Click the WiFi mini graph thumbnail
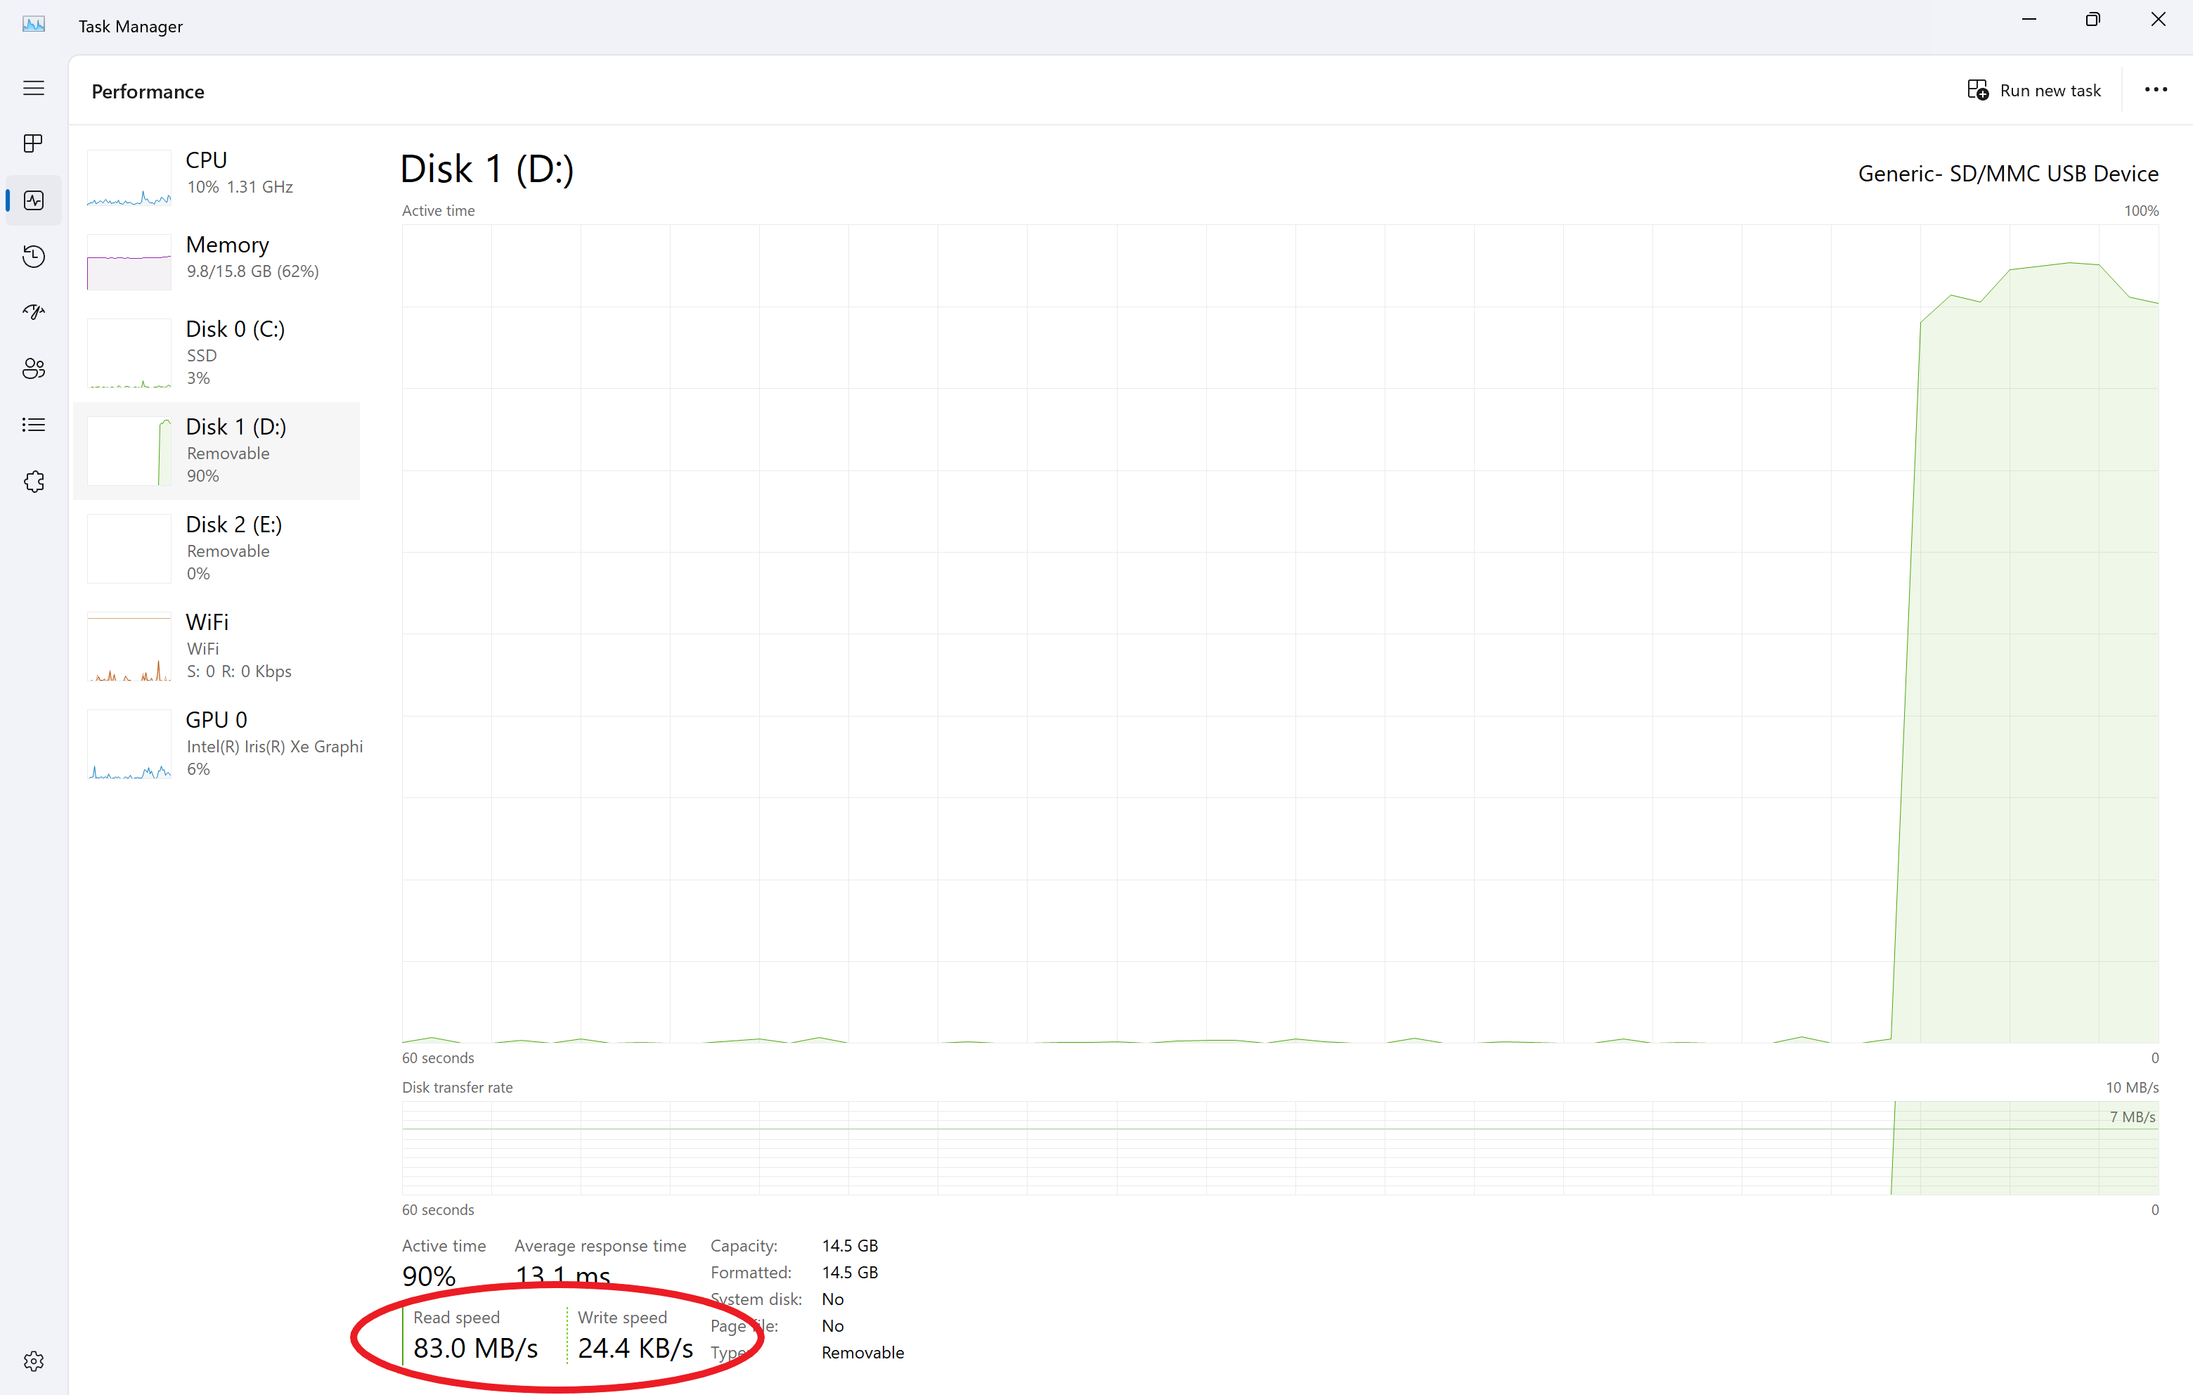 tap(129, 647)
